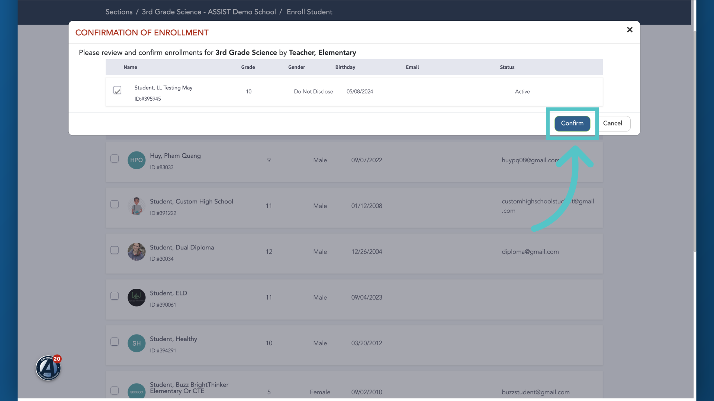
Task: Click the name Student, Dual Diploma
Action: click(x=182, y=247)
